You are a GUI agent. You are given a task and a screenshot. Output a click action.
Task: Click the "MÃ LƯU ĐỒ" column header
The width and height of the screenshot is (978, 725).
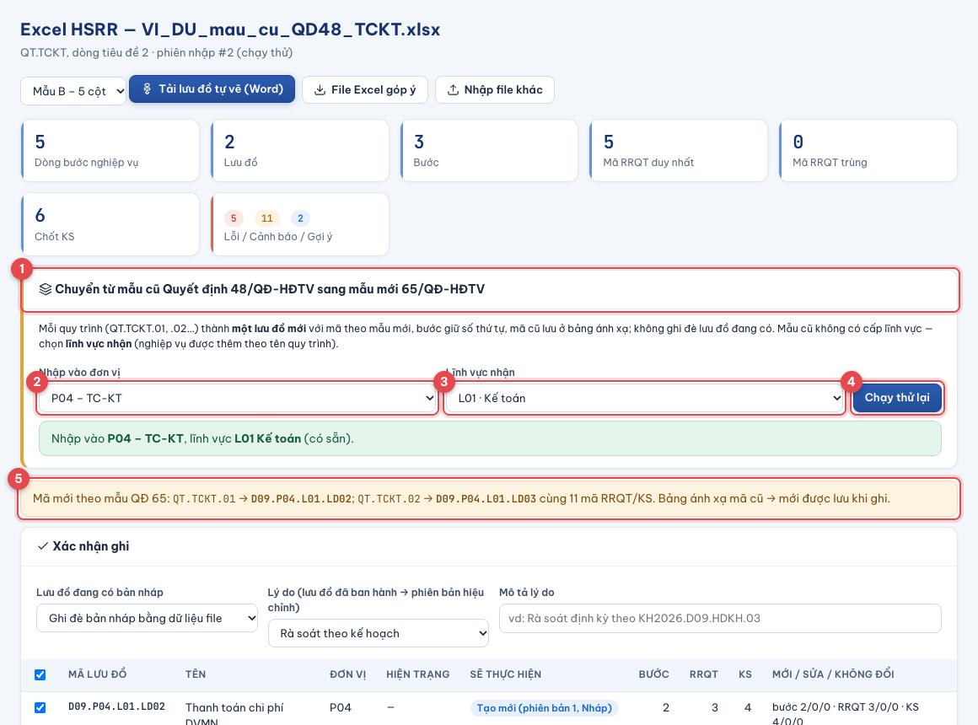coord(97,674)
